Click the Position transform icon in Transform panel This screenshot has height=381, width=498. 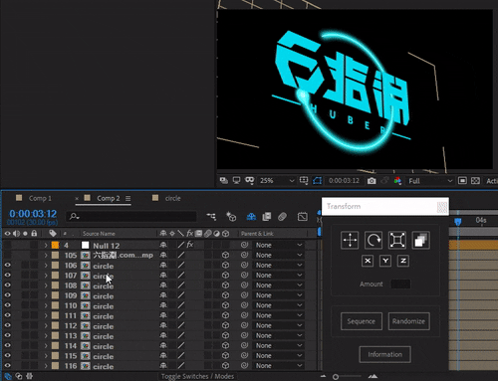click(350, 240)
